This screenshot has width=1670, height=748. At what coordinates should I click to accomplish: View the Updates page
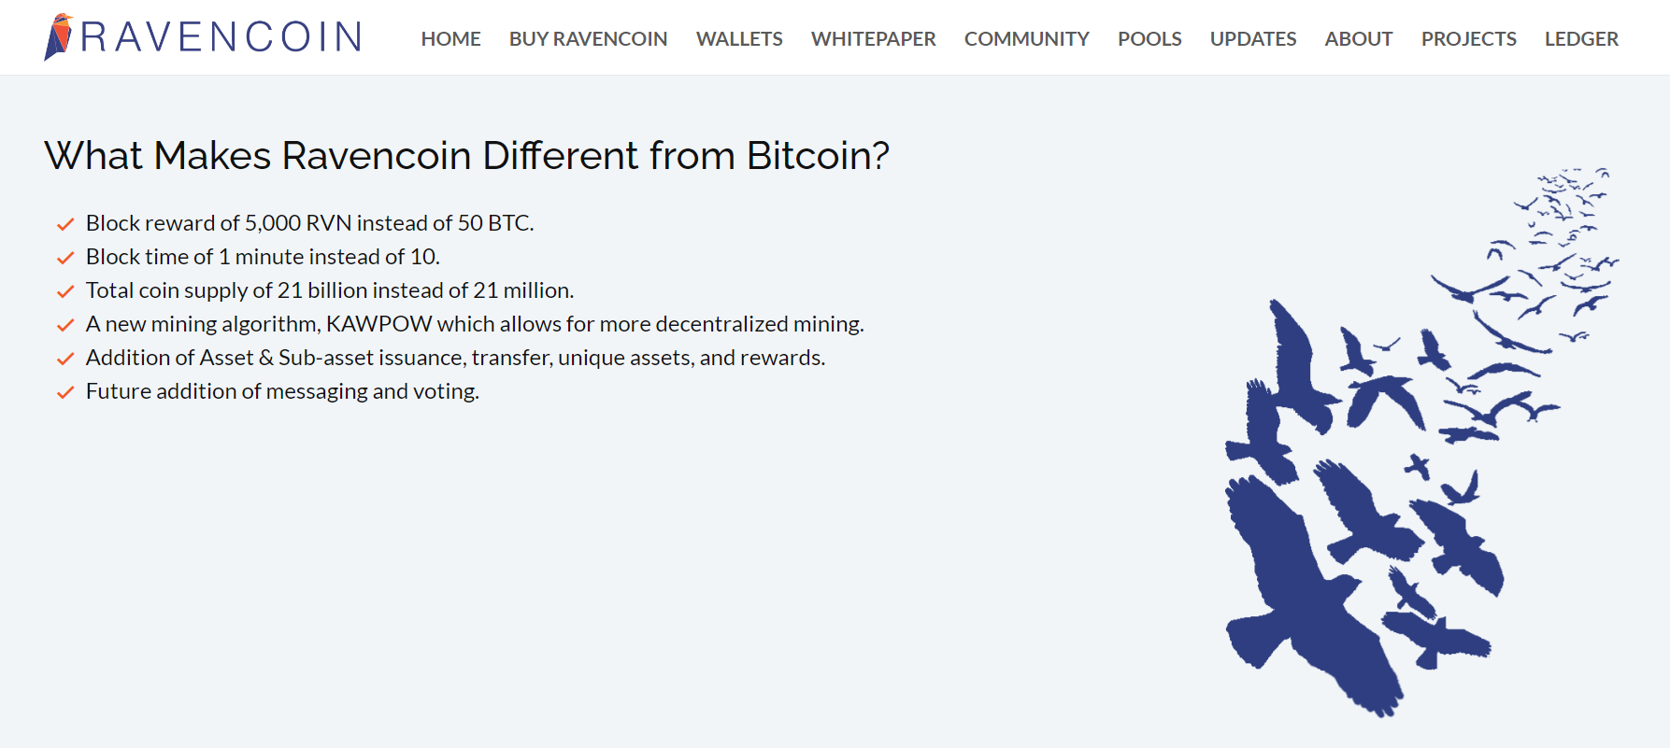point(1252,39)
